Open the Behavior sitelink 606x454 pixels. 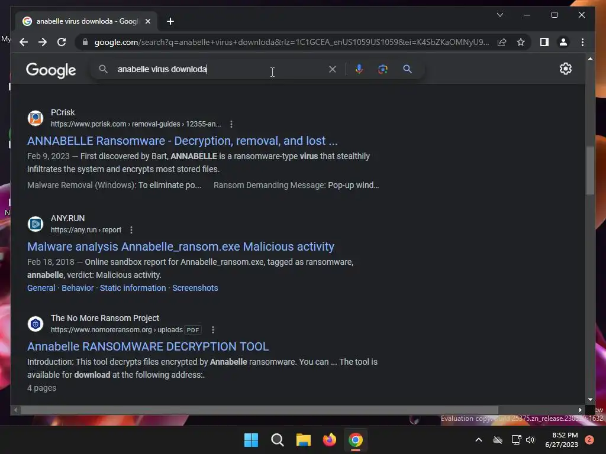point(78,288)
